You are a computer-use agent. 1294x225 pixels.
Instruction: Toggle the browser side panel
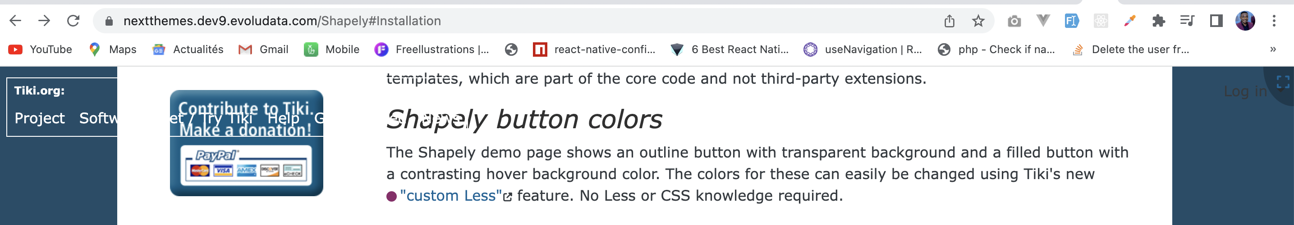click(1216, 21)
